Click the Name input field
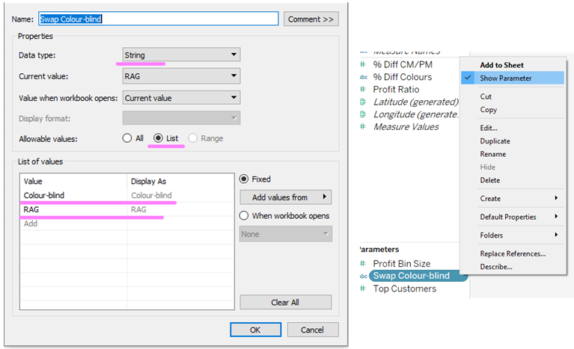Image resolution: width=574 pixels, height=349 pixels. (159, 19)
